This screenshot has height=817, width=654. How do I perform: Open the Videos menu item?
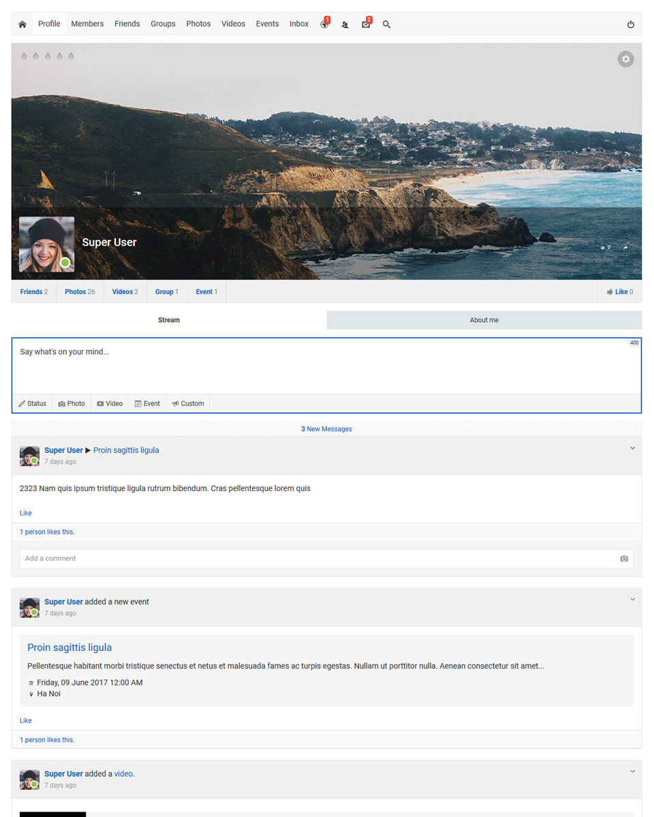point(233,24)
